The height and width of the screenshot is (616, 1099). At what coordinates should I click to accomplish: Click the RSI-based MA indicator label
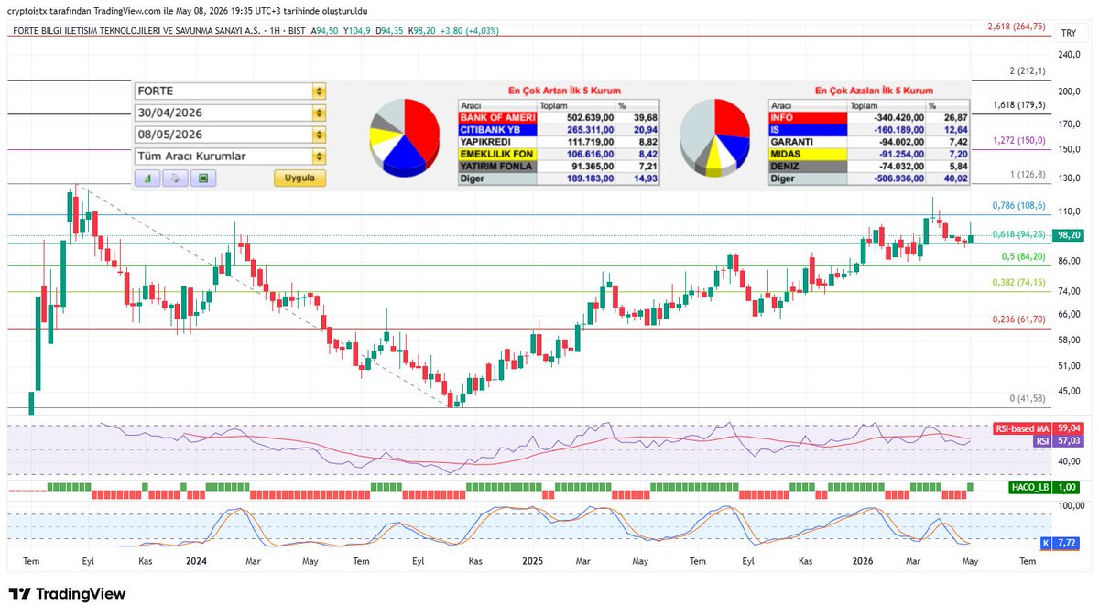(1023, 427)
